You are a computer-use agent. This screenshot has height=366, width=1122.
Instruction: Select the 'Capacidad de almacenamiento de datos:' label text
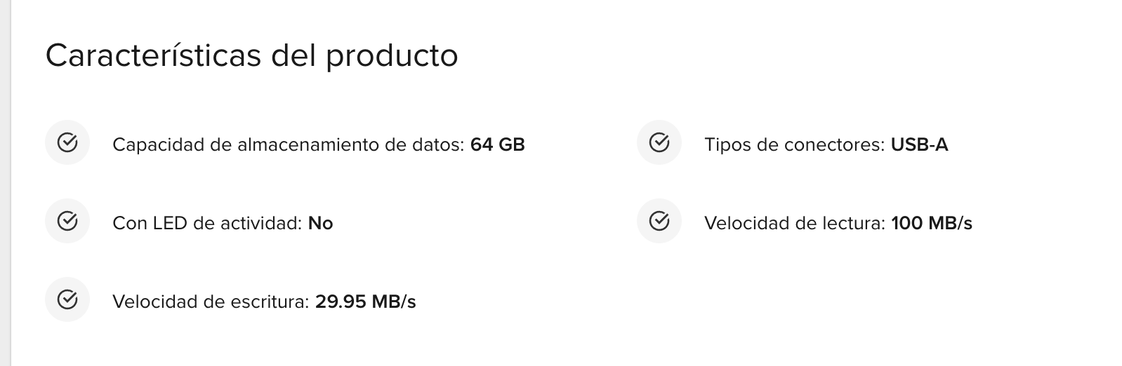click(x=289, y=145)
